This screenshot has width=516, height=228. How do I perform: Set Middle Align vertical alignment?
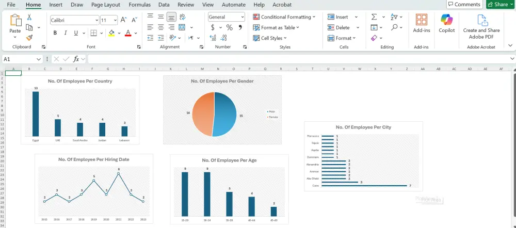(160, 17)
